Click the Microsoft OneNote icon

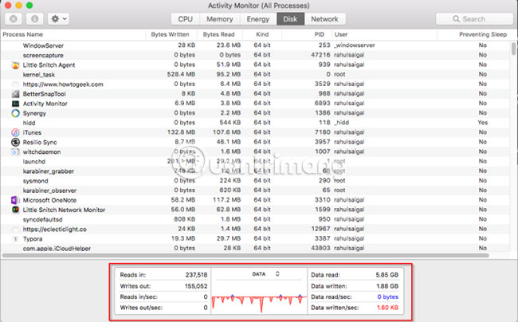coord(15,200)
